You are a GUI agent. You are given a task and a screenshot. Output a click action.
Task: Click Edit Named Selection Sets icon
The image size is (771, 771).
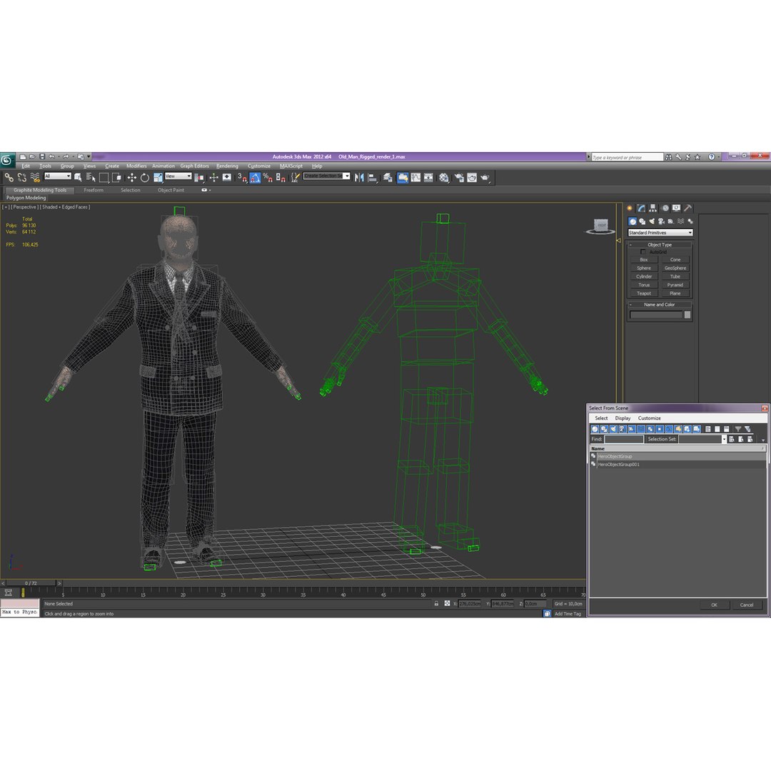point(295,178)
